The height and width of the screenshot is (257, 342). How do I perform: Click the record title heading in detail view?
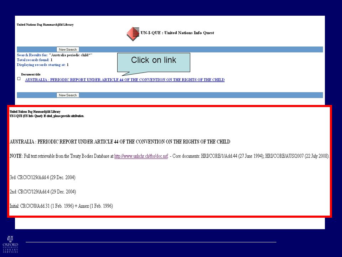coord(120,142)
